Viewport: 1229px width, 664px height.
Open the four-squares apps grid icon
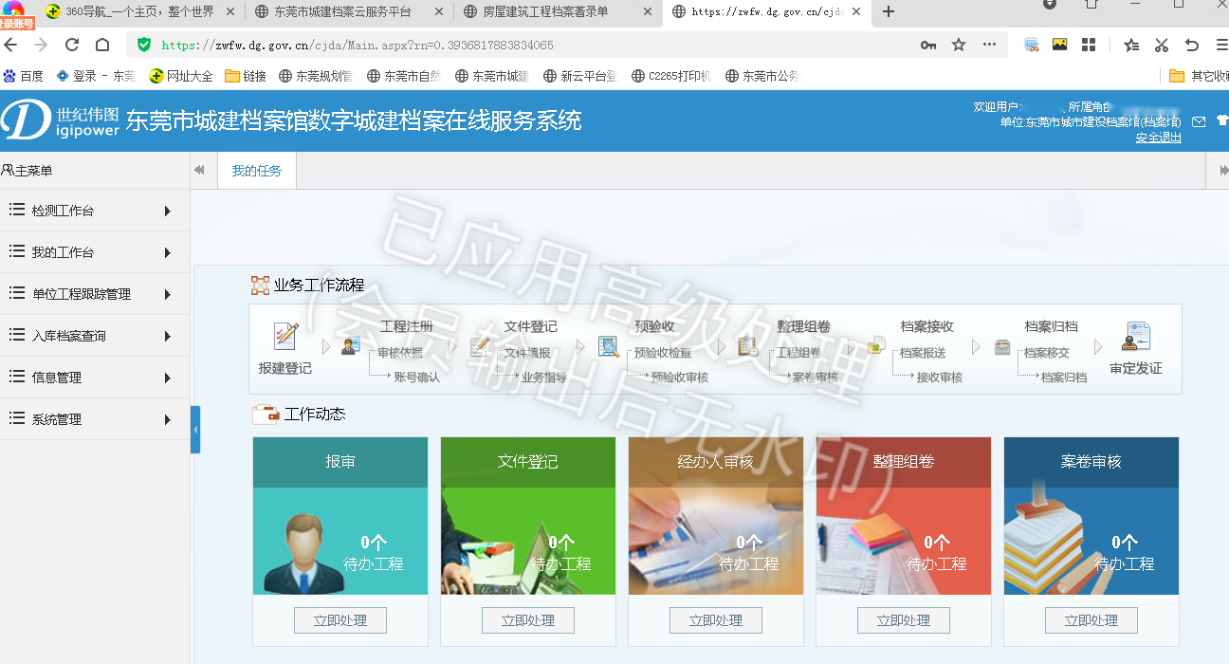1088,45
